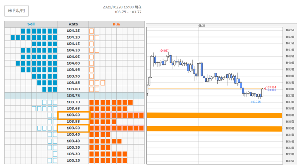
Task: Select the 103.70 rate cell
Action: [73, 102]
